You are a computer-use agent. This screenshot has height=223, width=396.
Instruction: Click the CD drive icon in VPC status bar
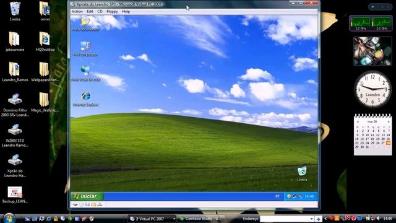pos(81,204)
